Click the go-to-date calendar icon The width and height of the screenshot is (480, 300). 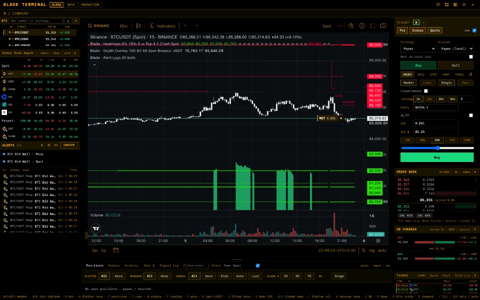pyautogui.click(x=115, y=250)
